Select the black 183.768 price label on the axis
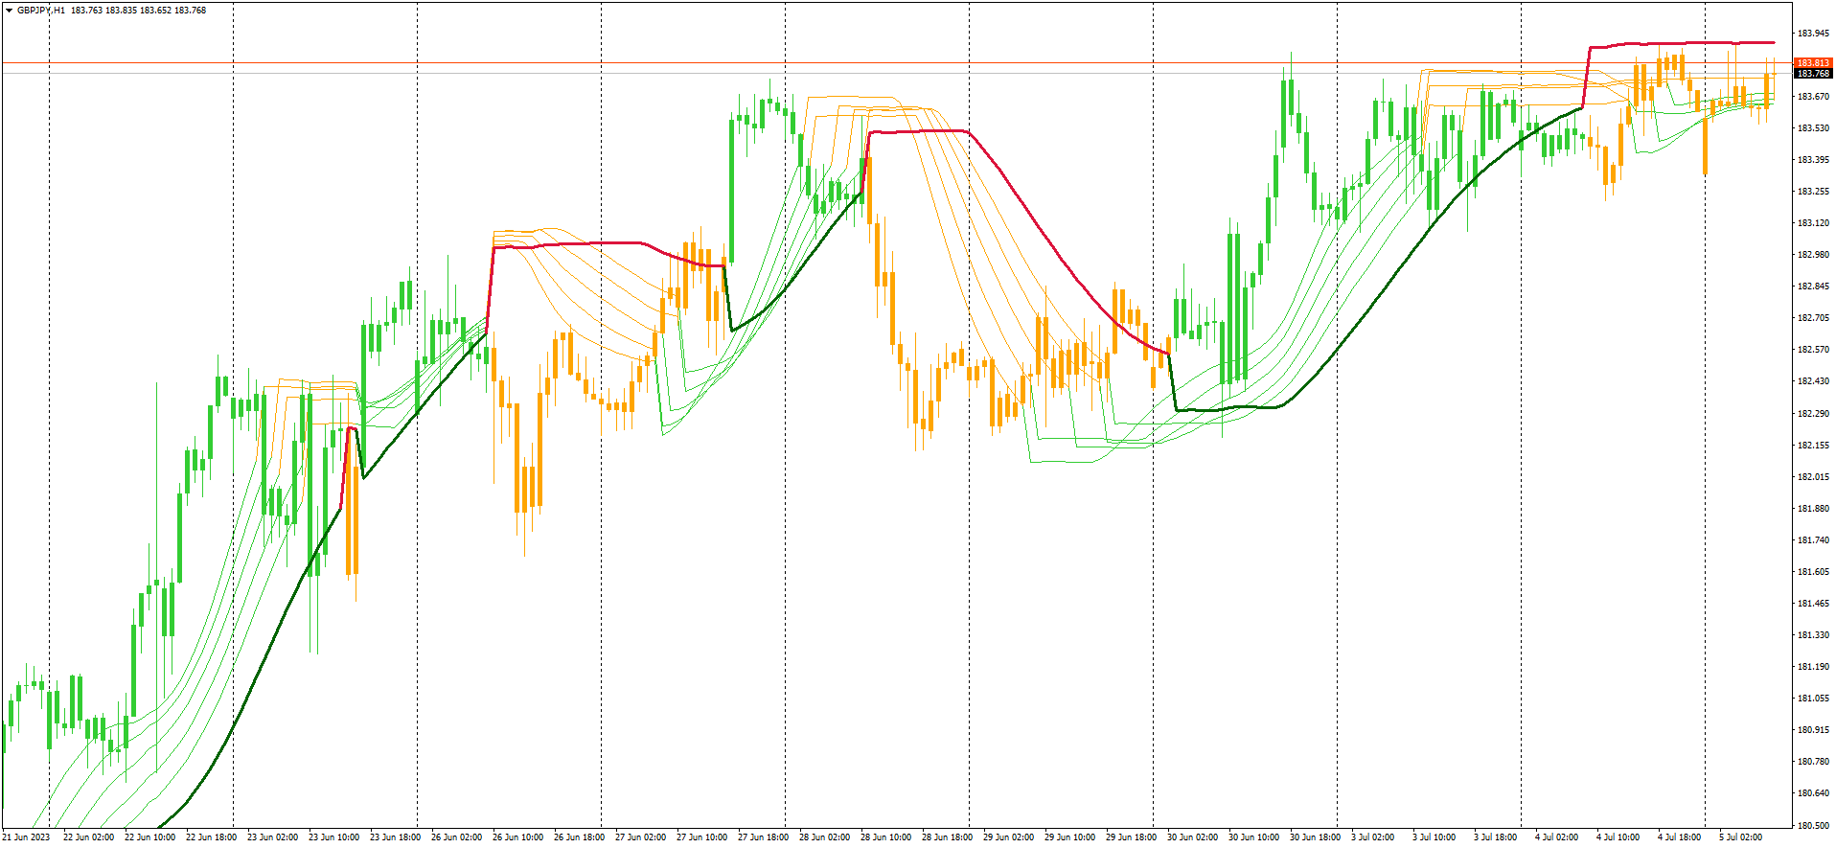 pyautogui.click(x=1813, y=74)
